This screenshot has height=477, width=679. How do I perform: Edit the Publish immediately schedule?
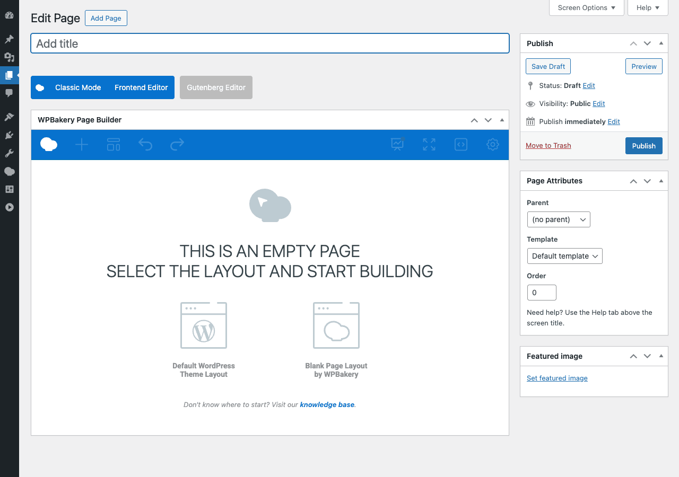[x=614, y=121]
